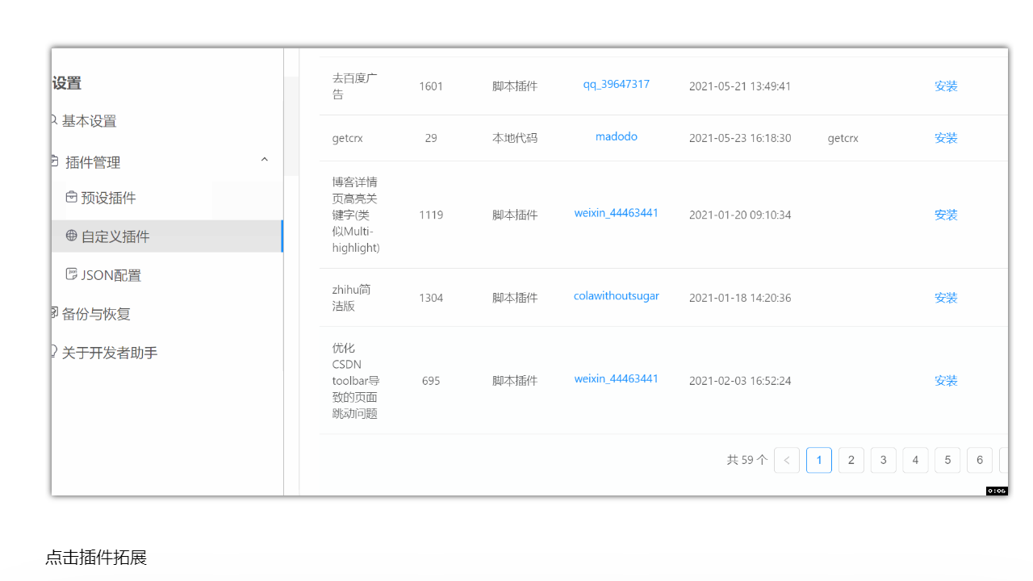Image resolution: width=1033 pixels, height=581 pixels.
Task: Click the vertical scrollbar in the plugin panel
Action: [292, 125]
